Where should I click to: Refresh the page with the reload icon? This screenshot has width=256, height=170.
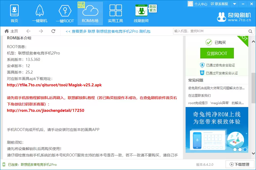pyautogui.click(x=53, y=31)
